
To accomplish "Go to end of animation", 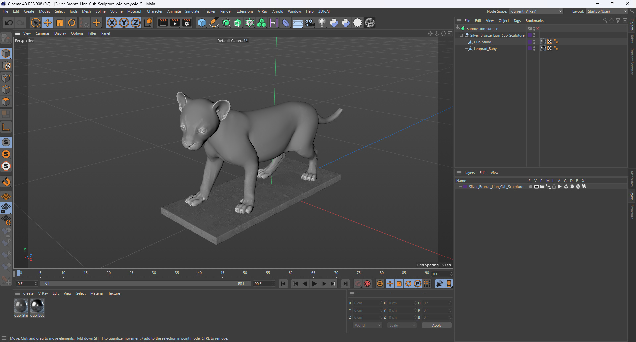I will pyautogui.click(x=345, y=284).
